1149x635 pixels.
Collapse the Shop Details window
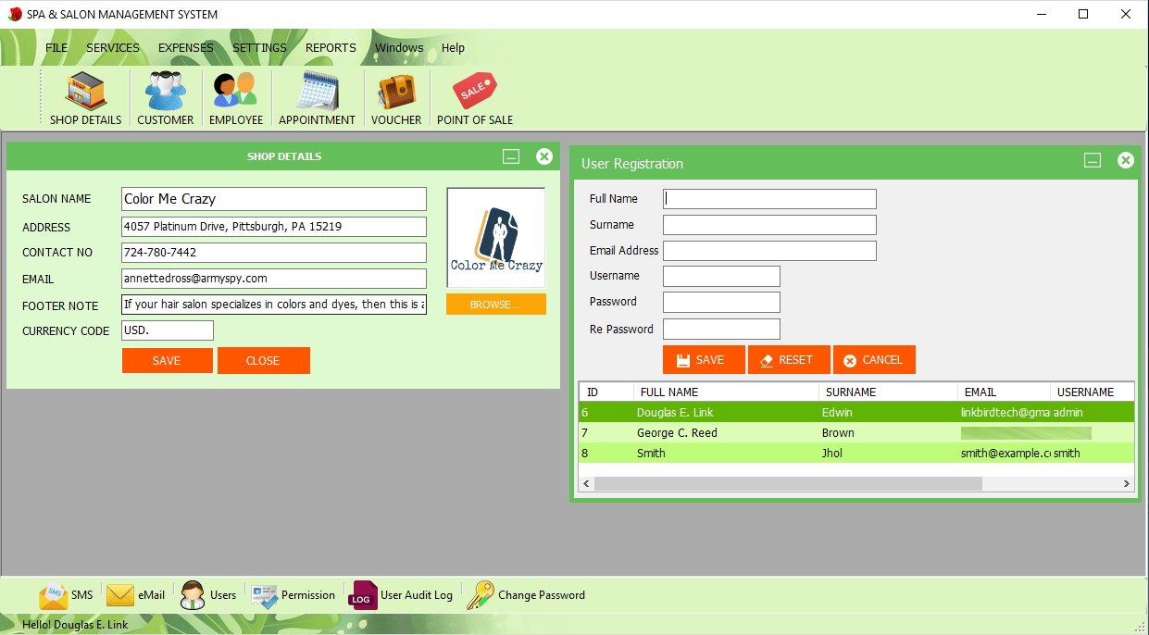coord(510,156)
